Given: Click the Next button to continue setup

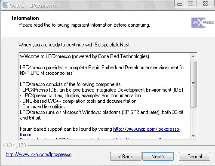Looking at the screenshot, I should [158, 157].
